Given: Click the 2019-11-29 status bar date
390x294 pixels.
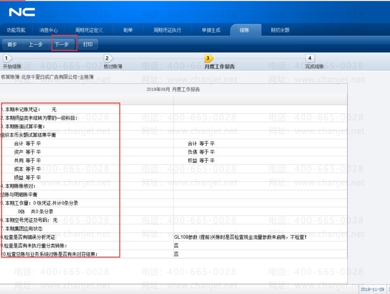Looking at the screenshot, I should pyautogui.click(x=372, y=289).
